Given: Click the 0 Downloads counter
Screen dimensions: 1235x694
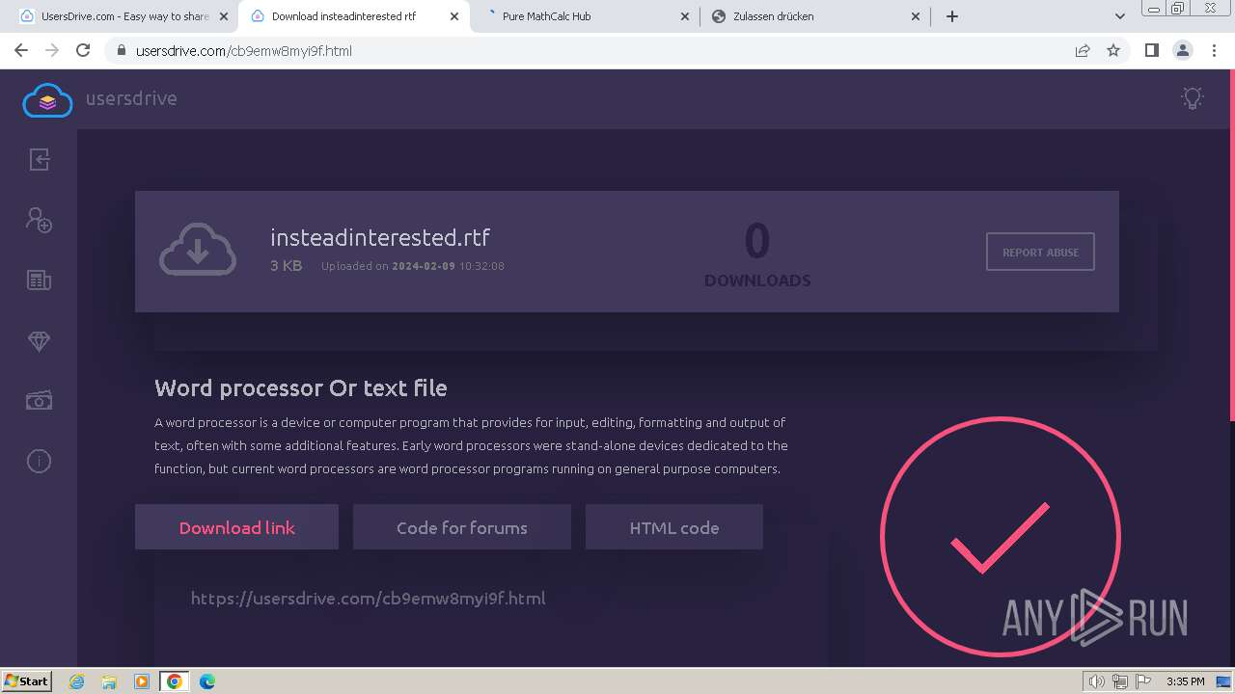Looking at the screenshot, I should (757, 255).
